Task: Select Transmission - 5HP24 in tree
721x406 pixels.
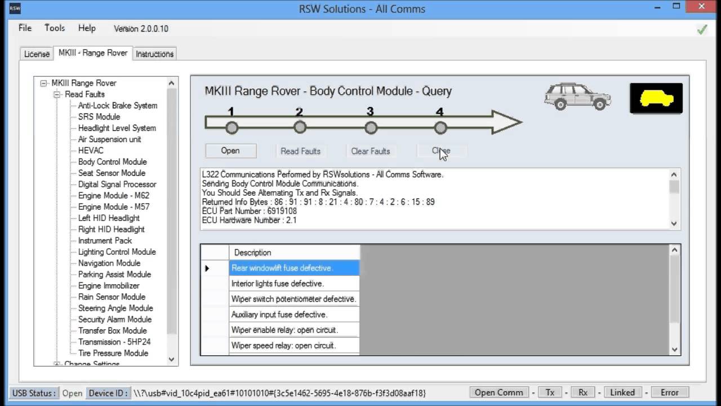Action: tap(114, 342)
